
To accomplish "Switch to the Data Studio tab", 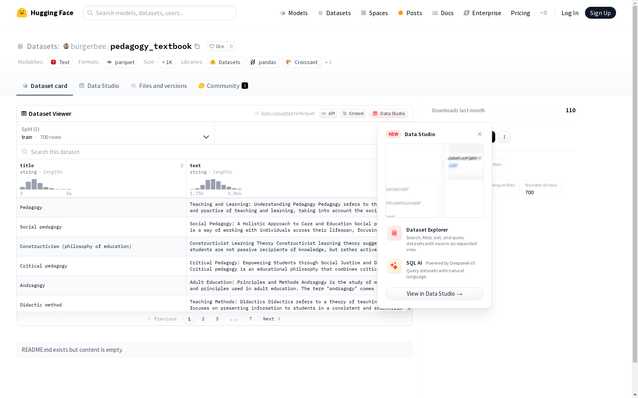I will (x=99, y=86).
